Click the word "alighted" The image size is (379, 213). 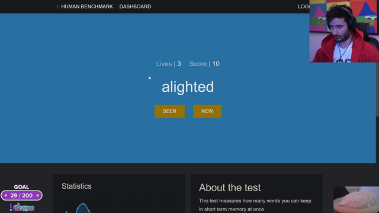point(188,87)
